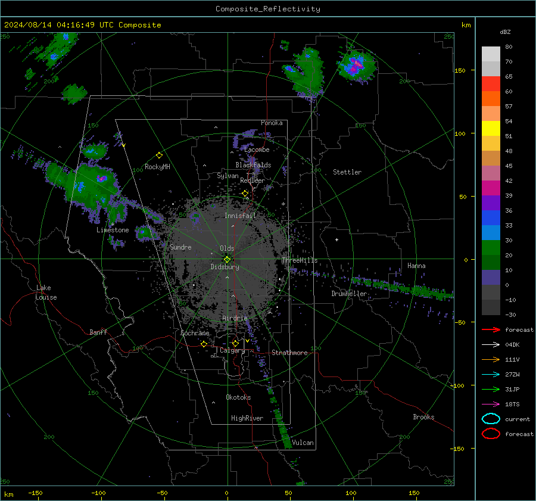This screenshot has width=536, height=501.
Task: Click the red 65-60 dBZ color swatch
Action: (x=491, y=84)
